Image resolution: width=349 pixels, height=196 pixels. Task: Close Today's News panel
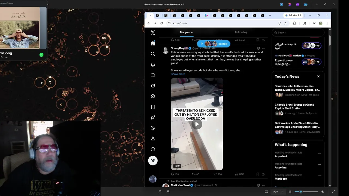(318, 76)
